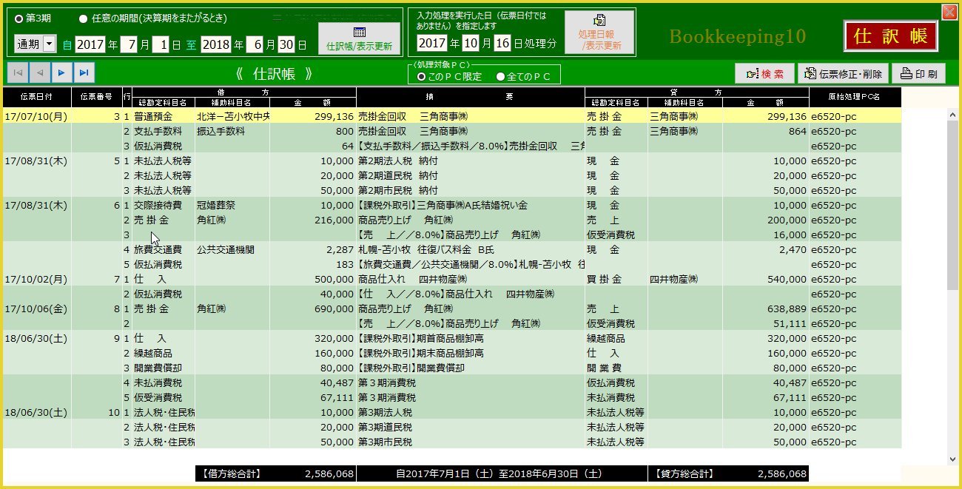Click previous record navigation arrow

pos(40,72)
